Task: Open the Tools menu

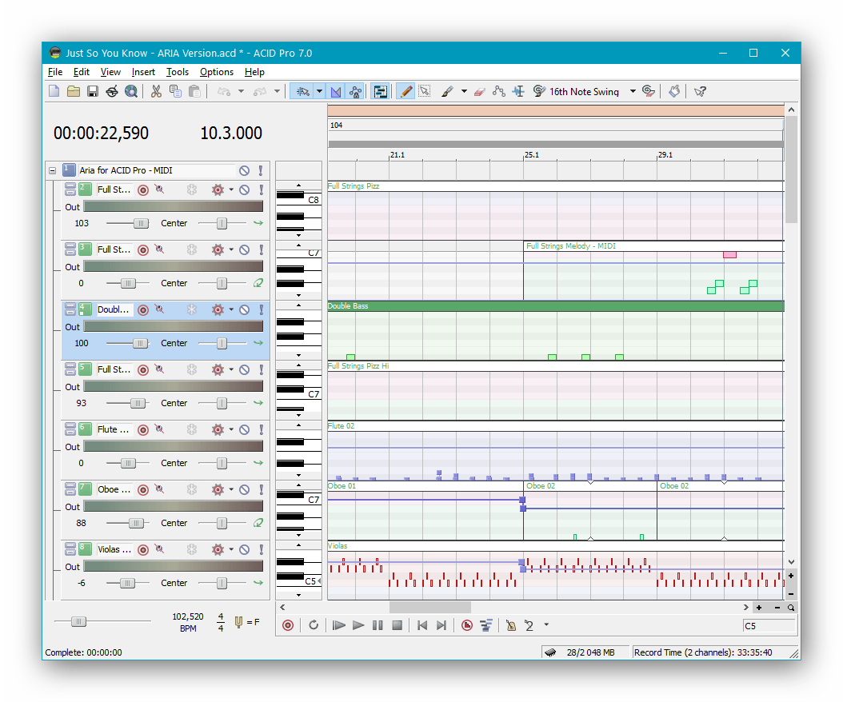Action: [x=177, y=72]
